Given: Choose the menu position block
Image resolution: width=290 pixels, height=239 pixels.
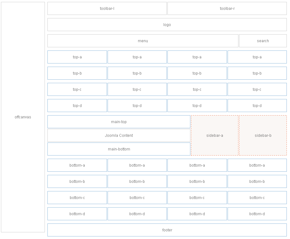Looking at the screenshot, I should pyautogui.click(x=143, y=41).
